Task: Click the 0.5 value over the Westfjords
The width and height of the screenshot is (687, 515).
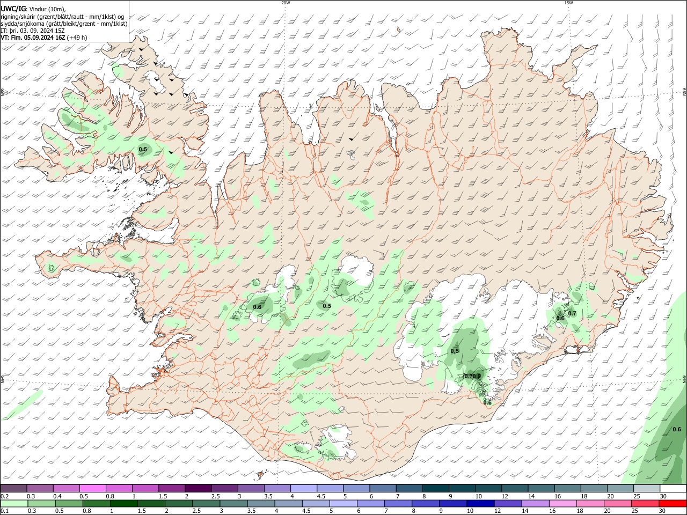Action: pyautogui.click(x=143, y=149)
